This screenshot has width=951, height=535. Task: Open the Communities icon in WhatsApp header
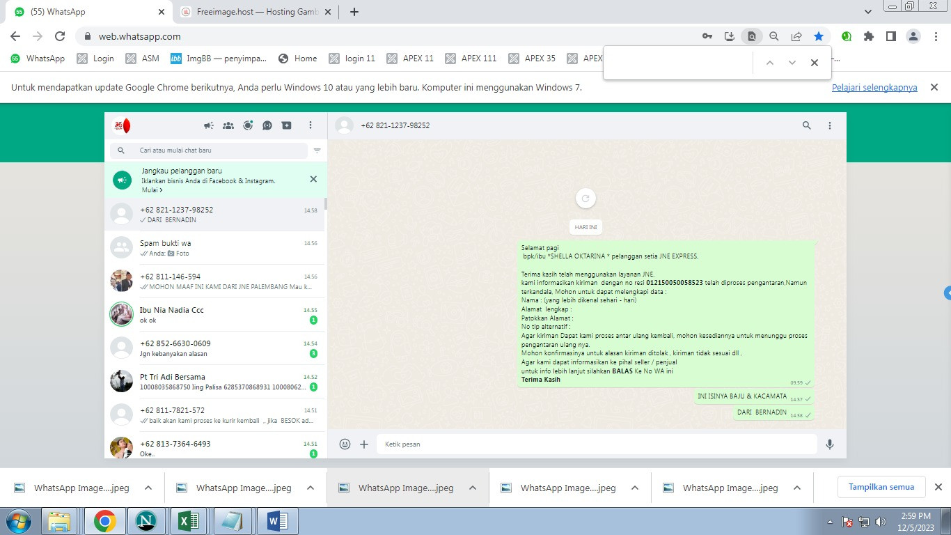point(228,126)
